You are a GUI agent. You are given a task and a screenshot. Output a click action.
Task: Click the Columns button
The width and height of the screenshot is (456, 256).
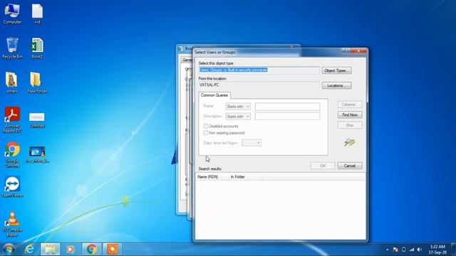(350, 105)
